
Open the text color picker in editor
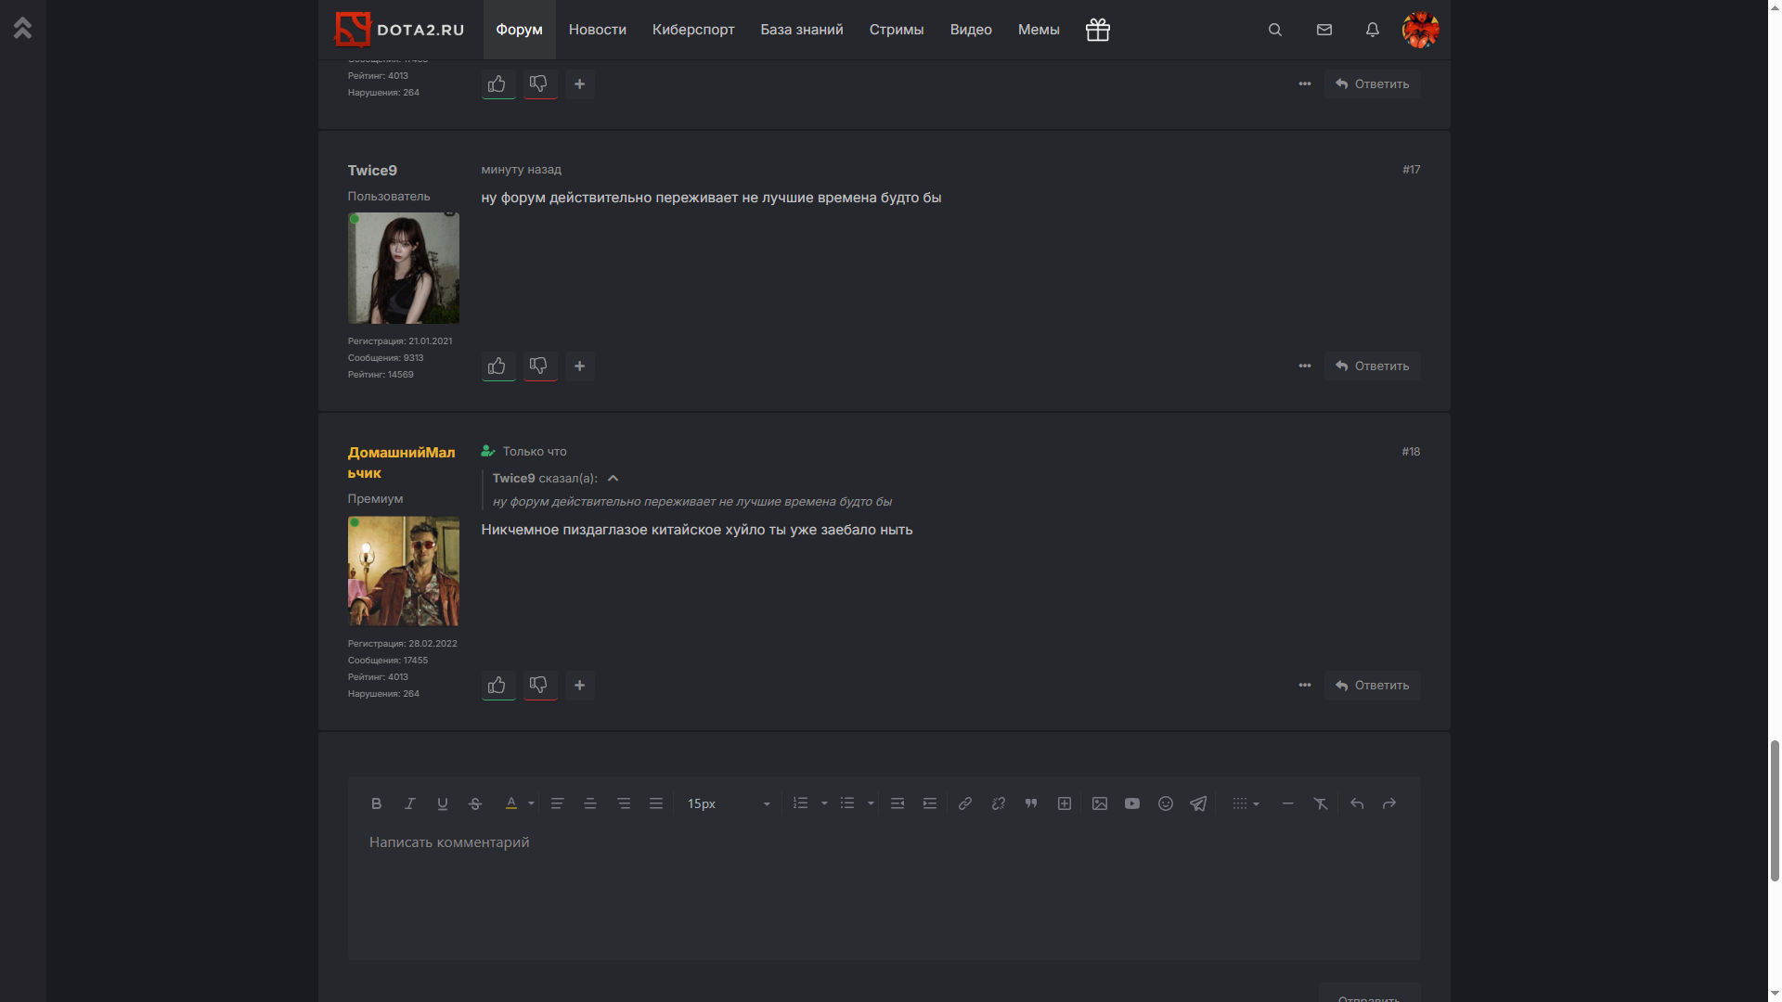click(x=511, y=803)
